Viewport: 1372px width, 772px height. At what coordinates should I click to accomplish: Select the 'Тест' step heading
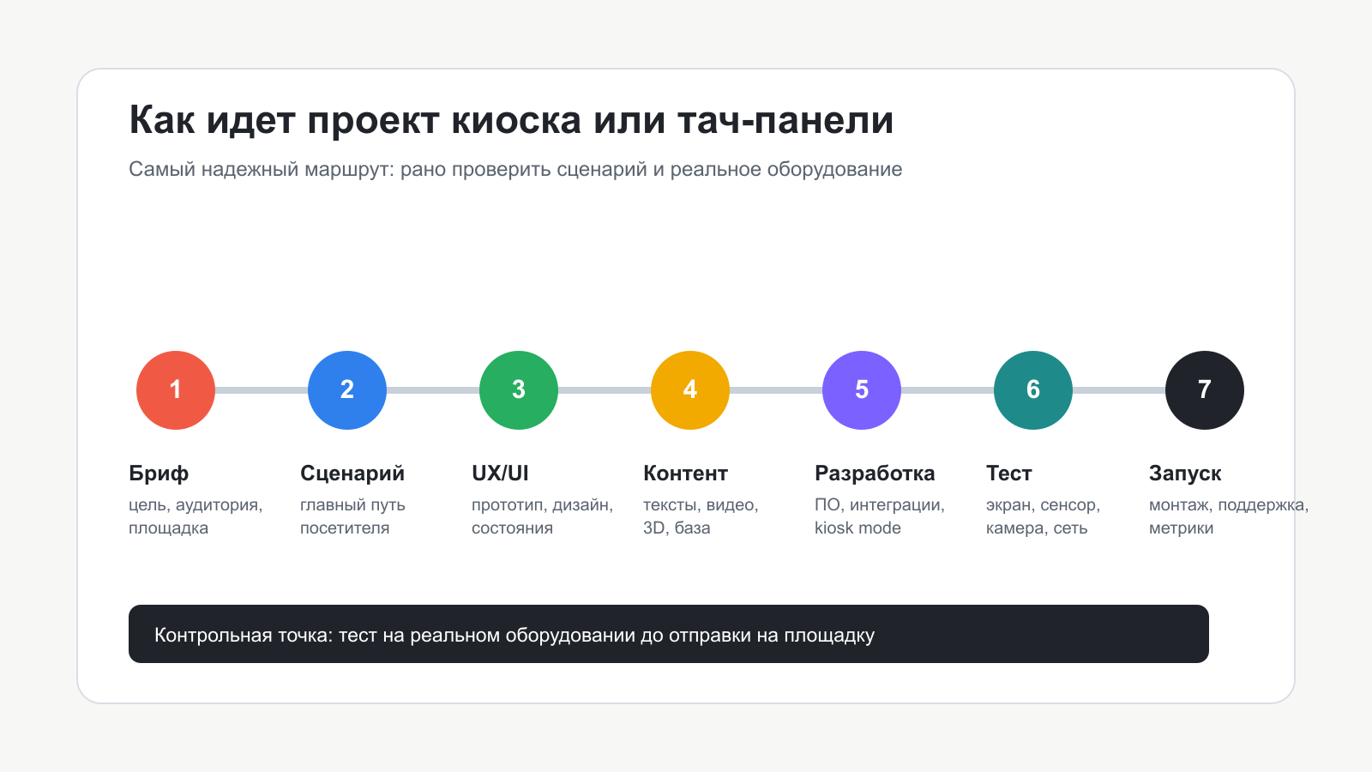coord(1009,473)
